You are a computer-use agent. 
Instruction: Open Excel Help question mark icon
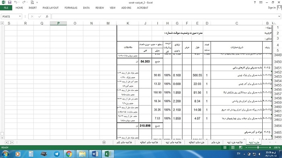click(x=255, y=2)
